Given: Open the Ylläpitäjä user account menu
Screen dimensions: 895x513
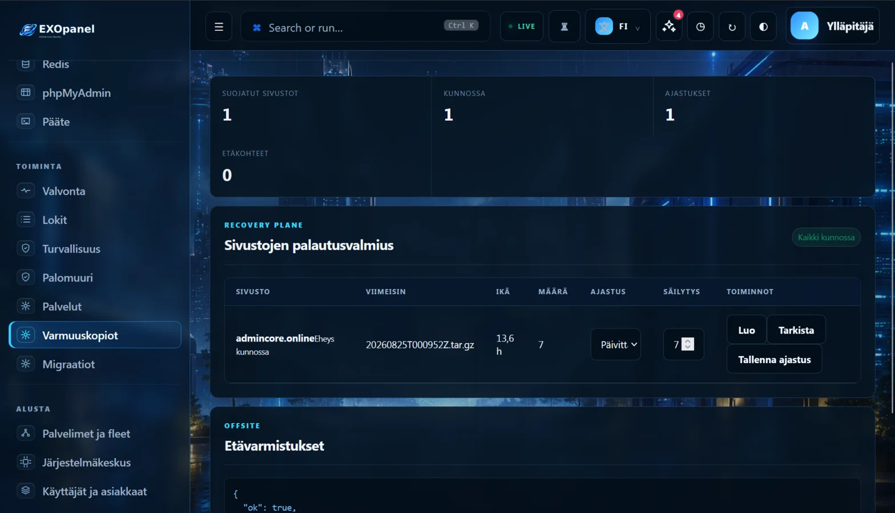Looking at the screenshot, I should (x=832, y=26).
